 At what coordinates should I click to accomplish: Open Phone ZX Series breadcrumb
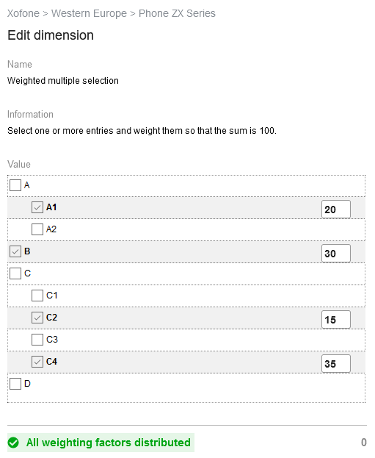point(178,13)
